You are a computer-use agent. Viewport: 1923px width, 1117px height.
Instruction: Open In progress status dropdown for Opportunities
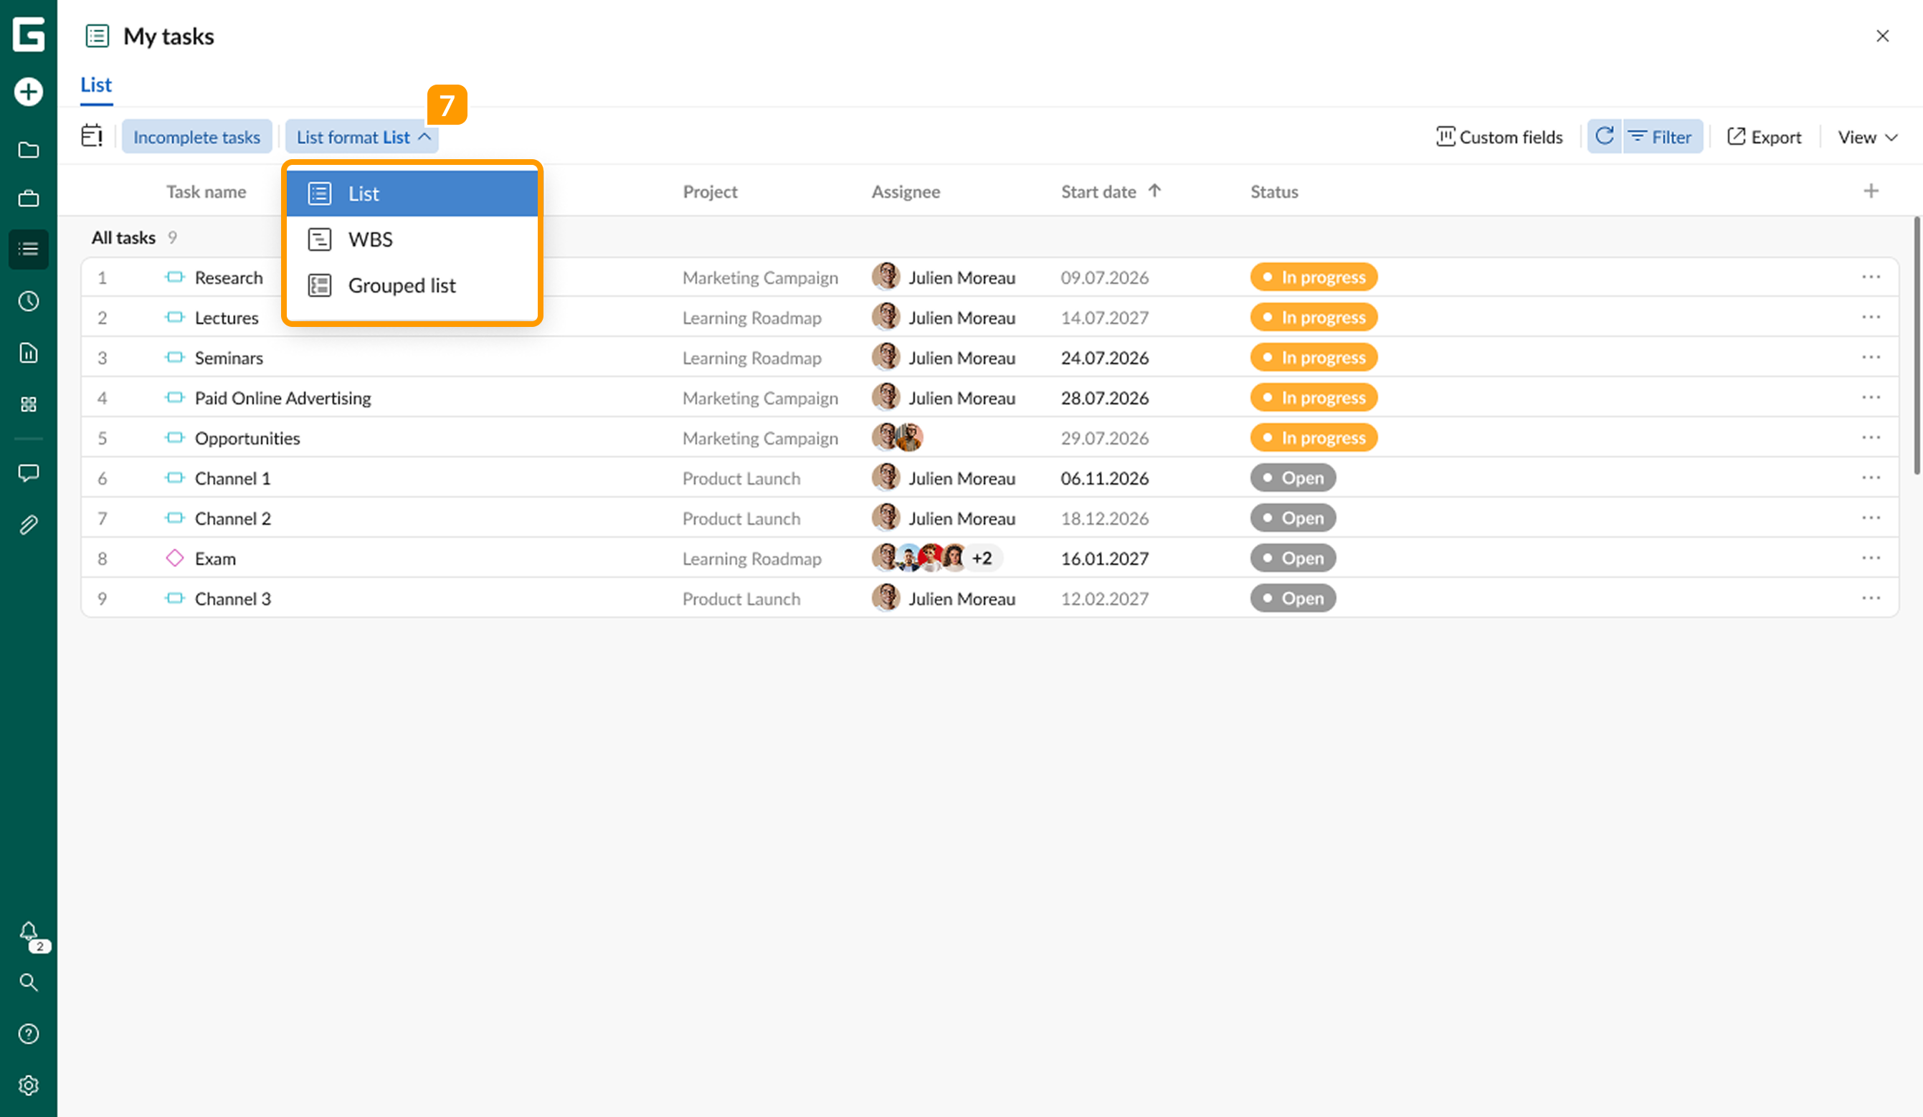[x=1314, y=438]
